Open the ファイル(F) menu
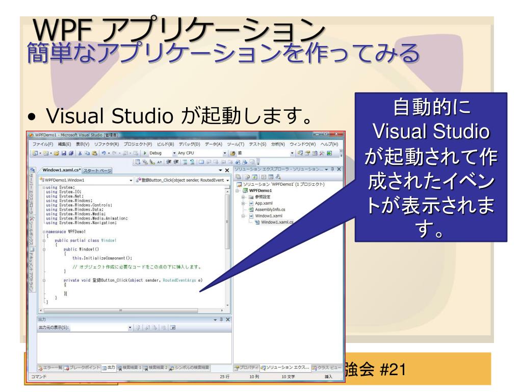The width and height of the screenshot is (522, 392). point(43,144)
